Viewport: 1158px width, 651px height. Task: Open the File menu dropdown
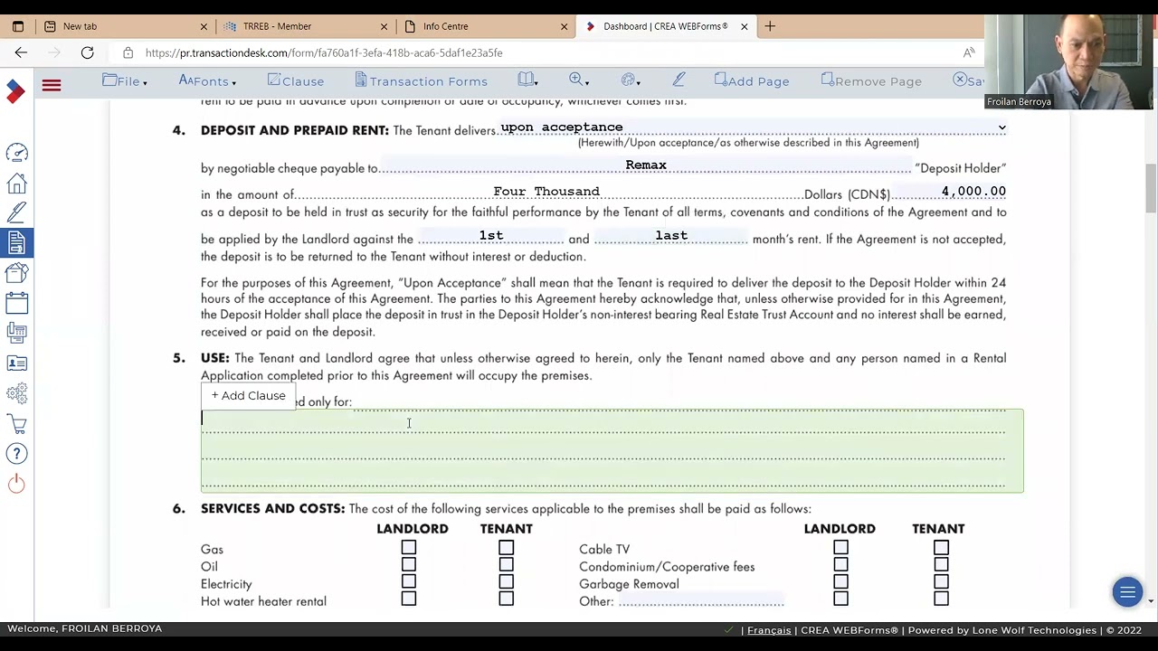tap(125, 81)
